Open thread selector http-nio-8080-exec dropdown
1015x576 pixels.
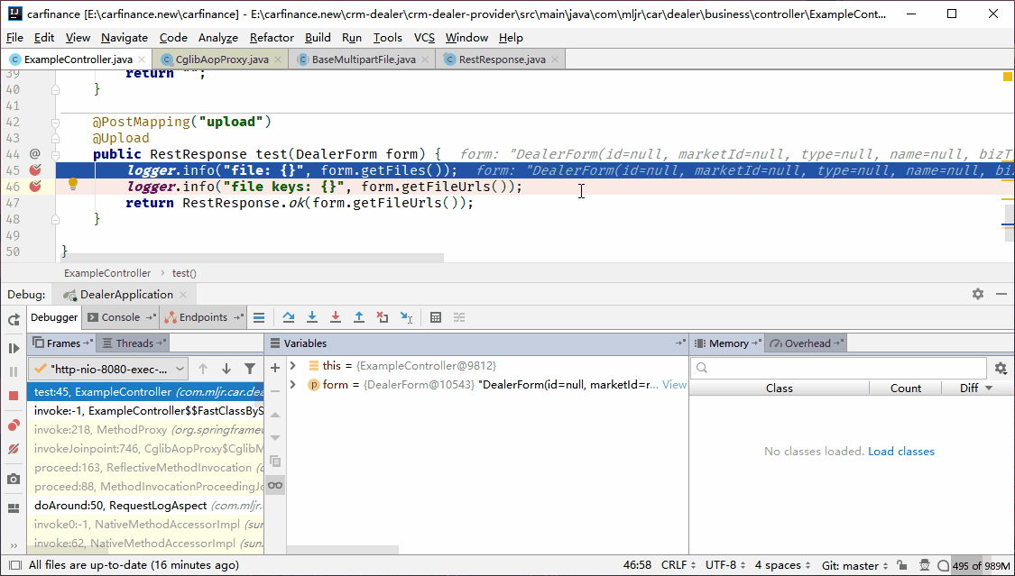pyautogui.click(x=108, y=369)
